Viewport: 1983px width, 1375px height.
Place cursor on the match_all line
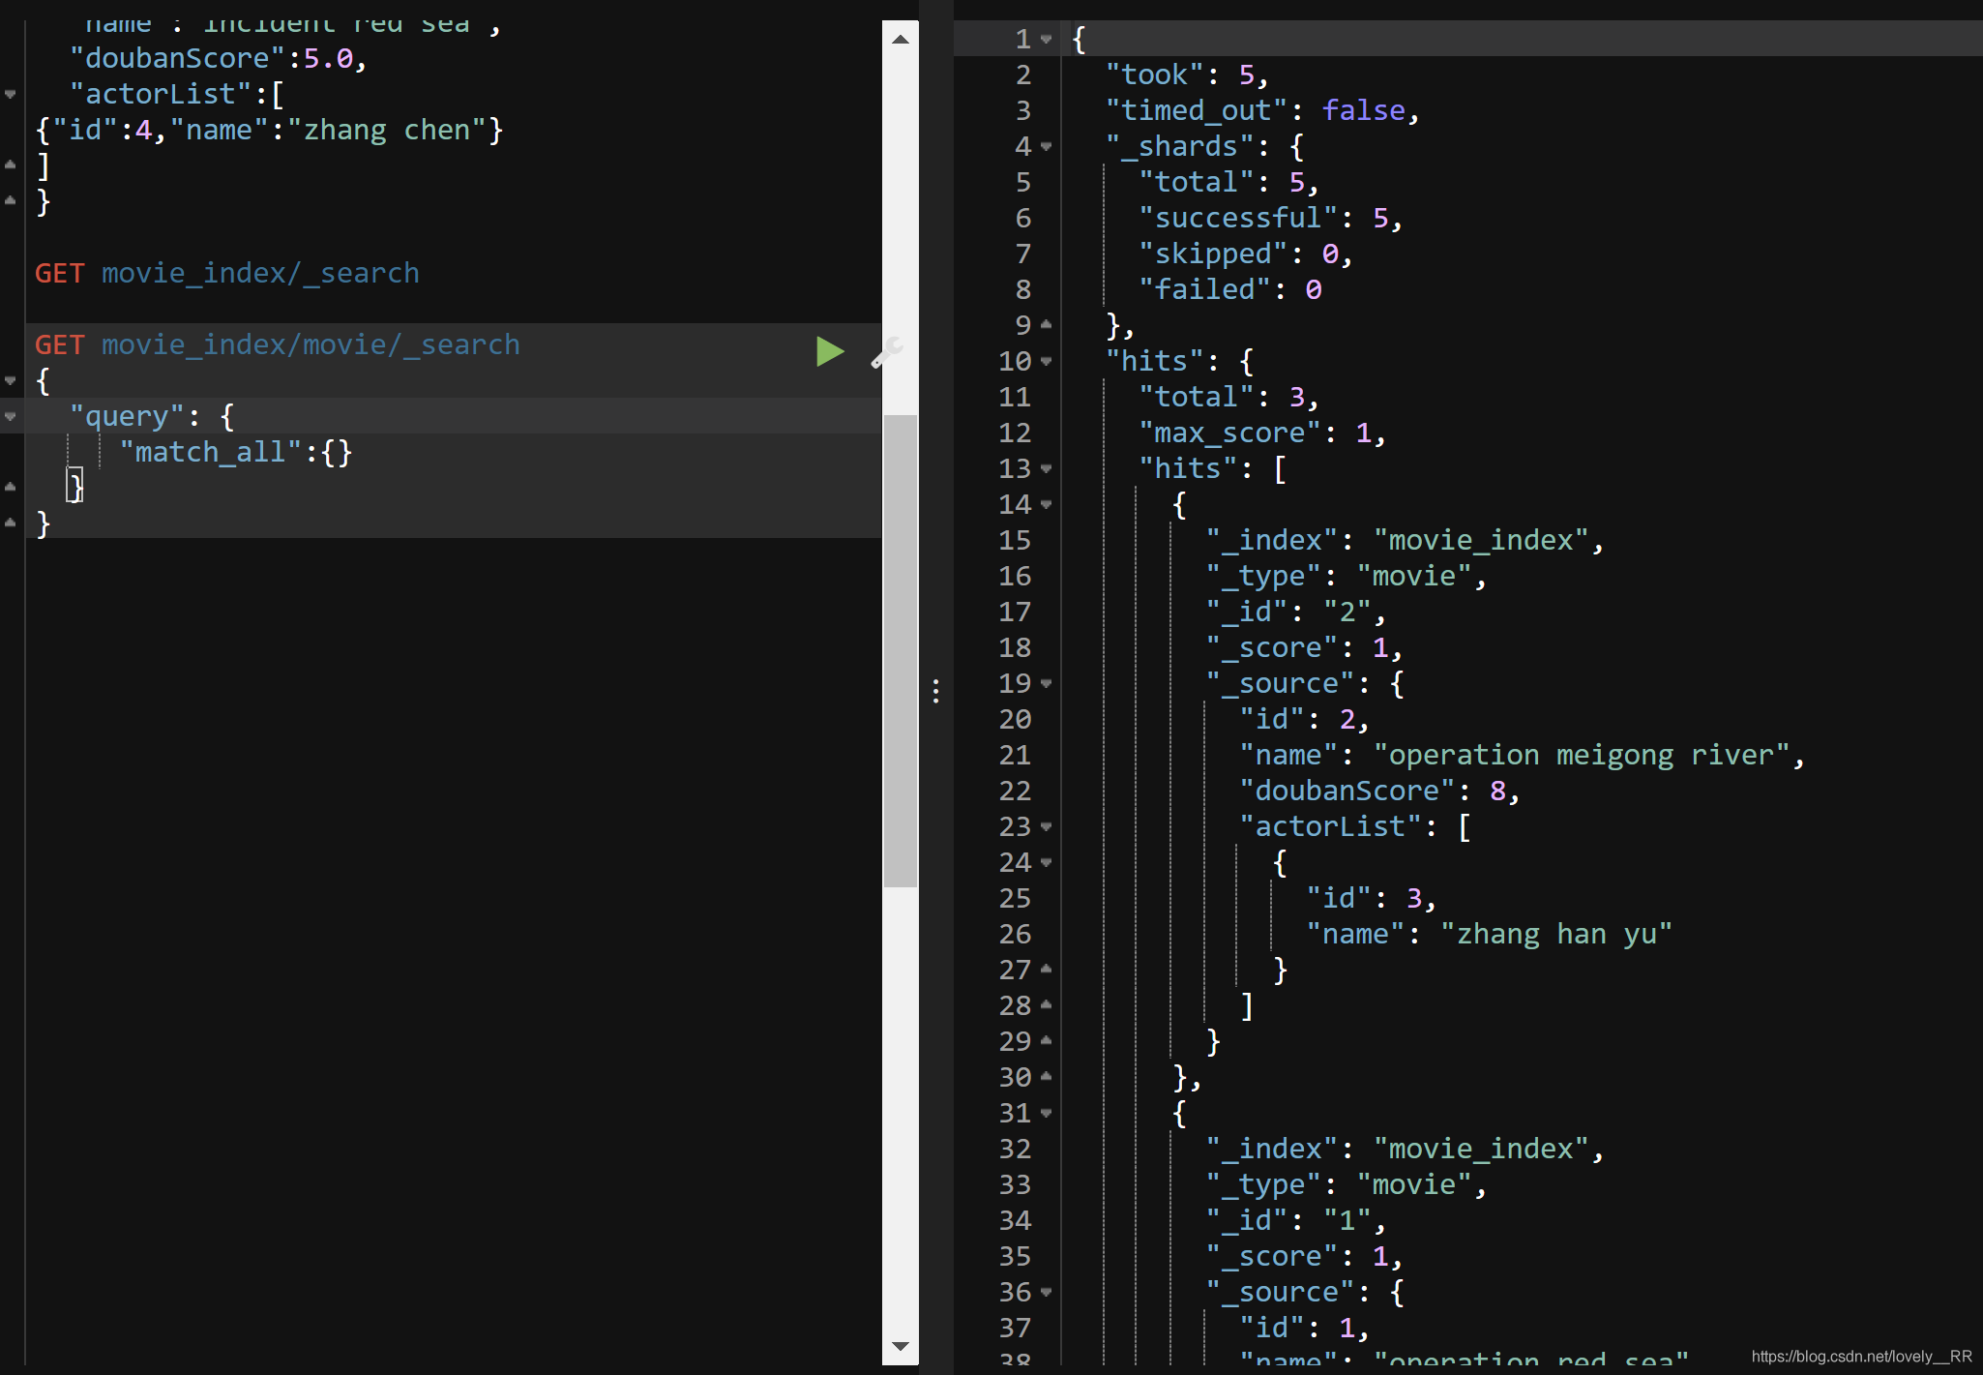coord(235,453)
